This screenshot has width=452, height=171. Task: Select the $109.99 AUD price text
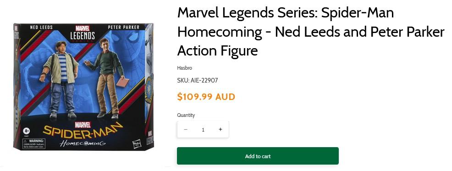click(206, 97)
